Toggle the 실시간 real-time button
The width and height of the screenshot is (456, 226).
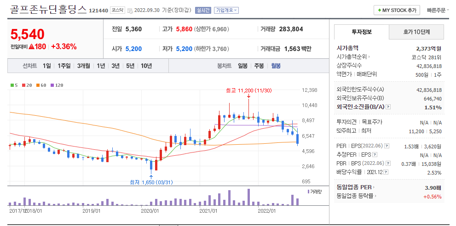click(203, 10)
